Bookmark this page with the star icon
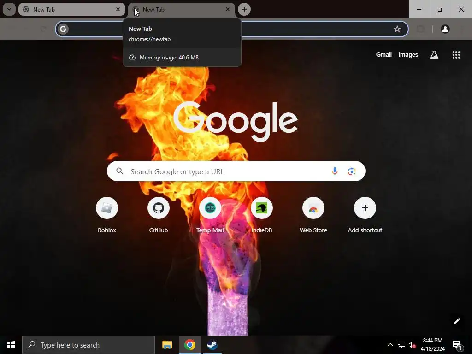 point(397,29)
